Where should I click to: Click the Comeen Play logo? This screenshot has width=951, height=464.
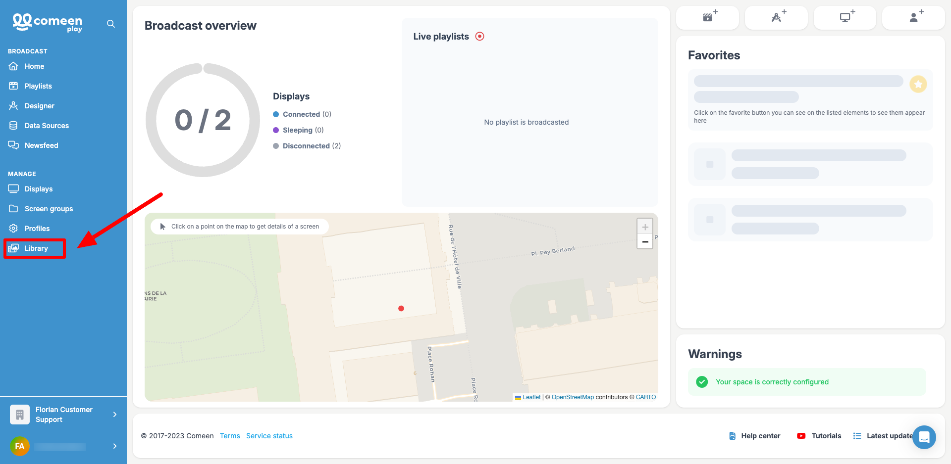coord(48,23)
